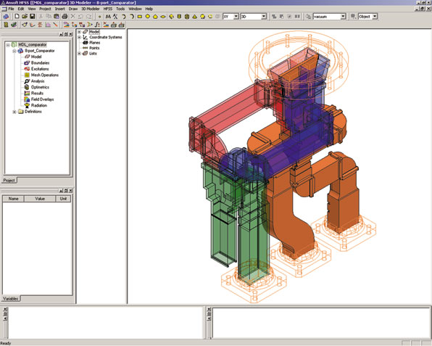The image size is (432, 346).
Task: Open the 3D Modeler menu
Action: point(91,9)
